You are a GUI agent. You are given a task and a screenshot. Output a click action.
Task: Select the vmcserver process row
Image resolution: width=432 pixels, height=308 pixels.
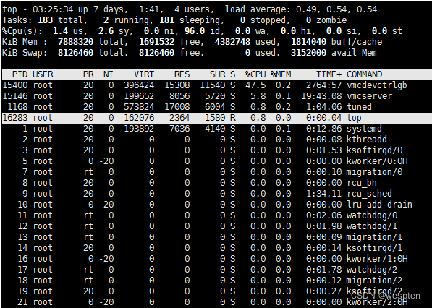pyautogui.click(x=216, y=96)
